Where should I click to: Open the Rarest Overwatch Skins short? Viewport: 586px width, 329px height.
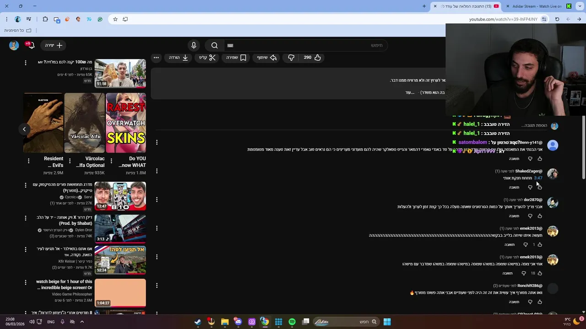point(126,123)
